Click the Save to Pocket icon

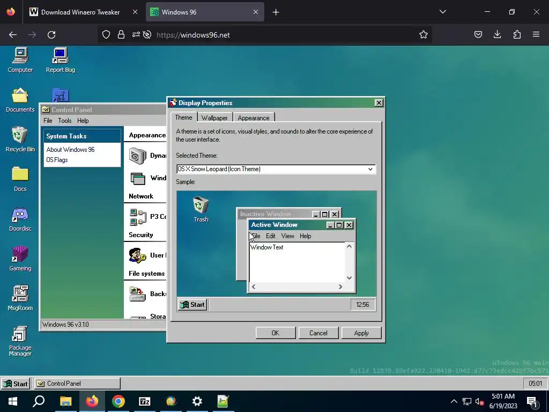point(478,34)
